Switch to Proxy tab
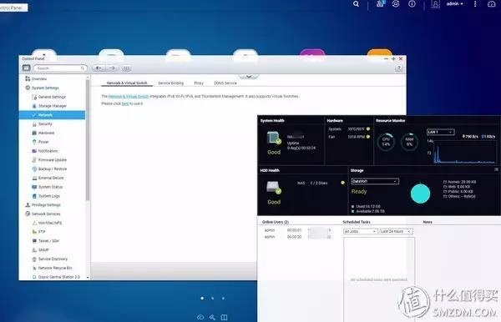 click(199, 83)
